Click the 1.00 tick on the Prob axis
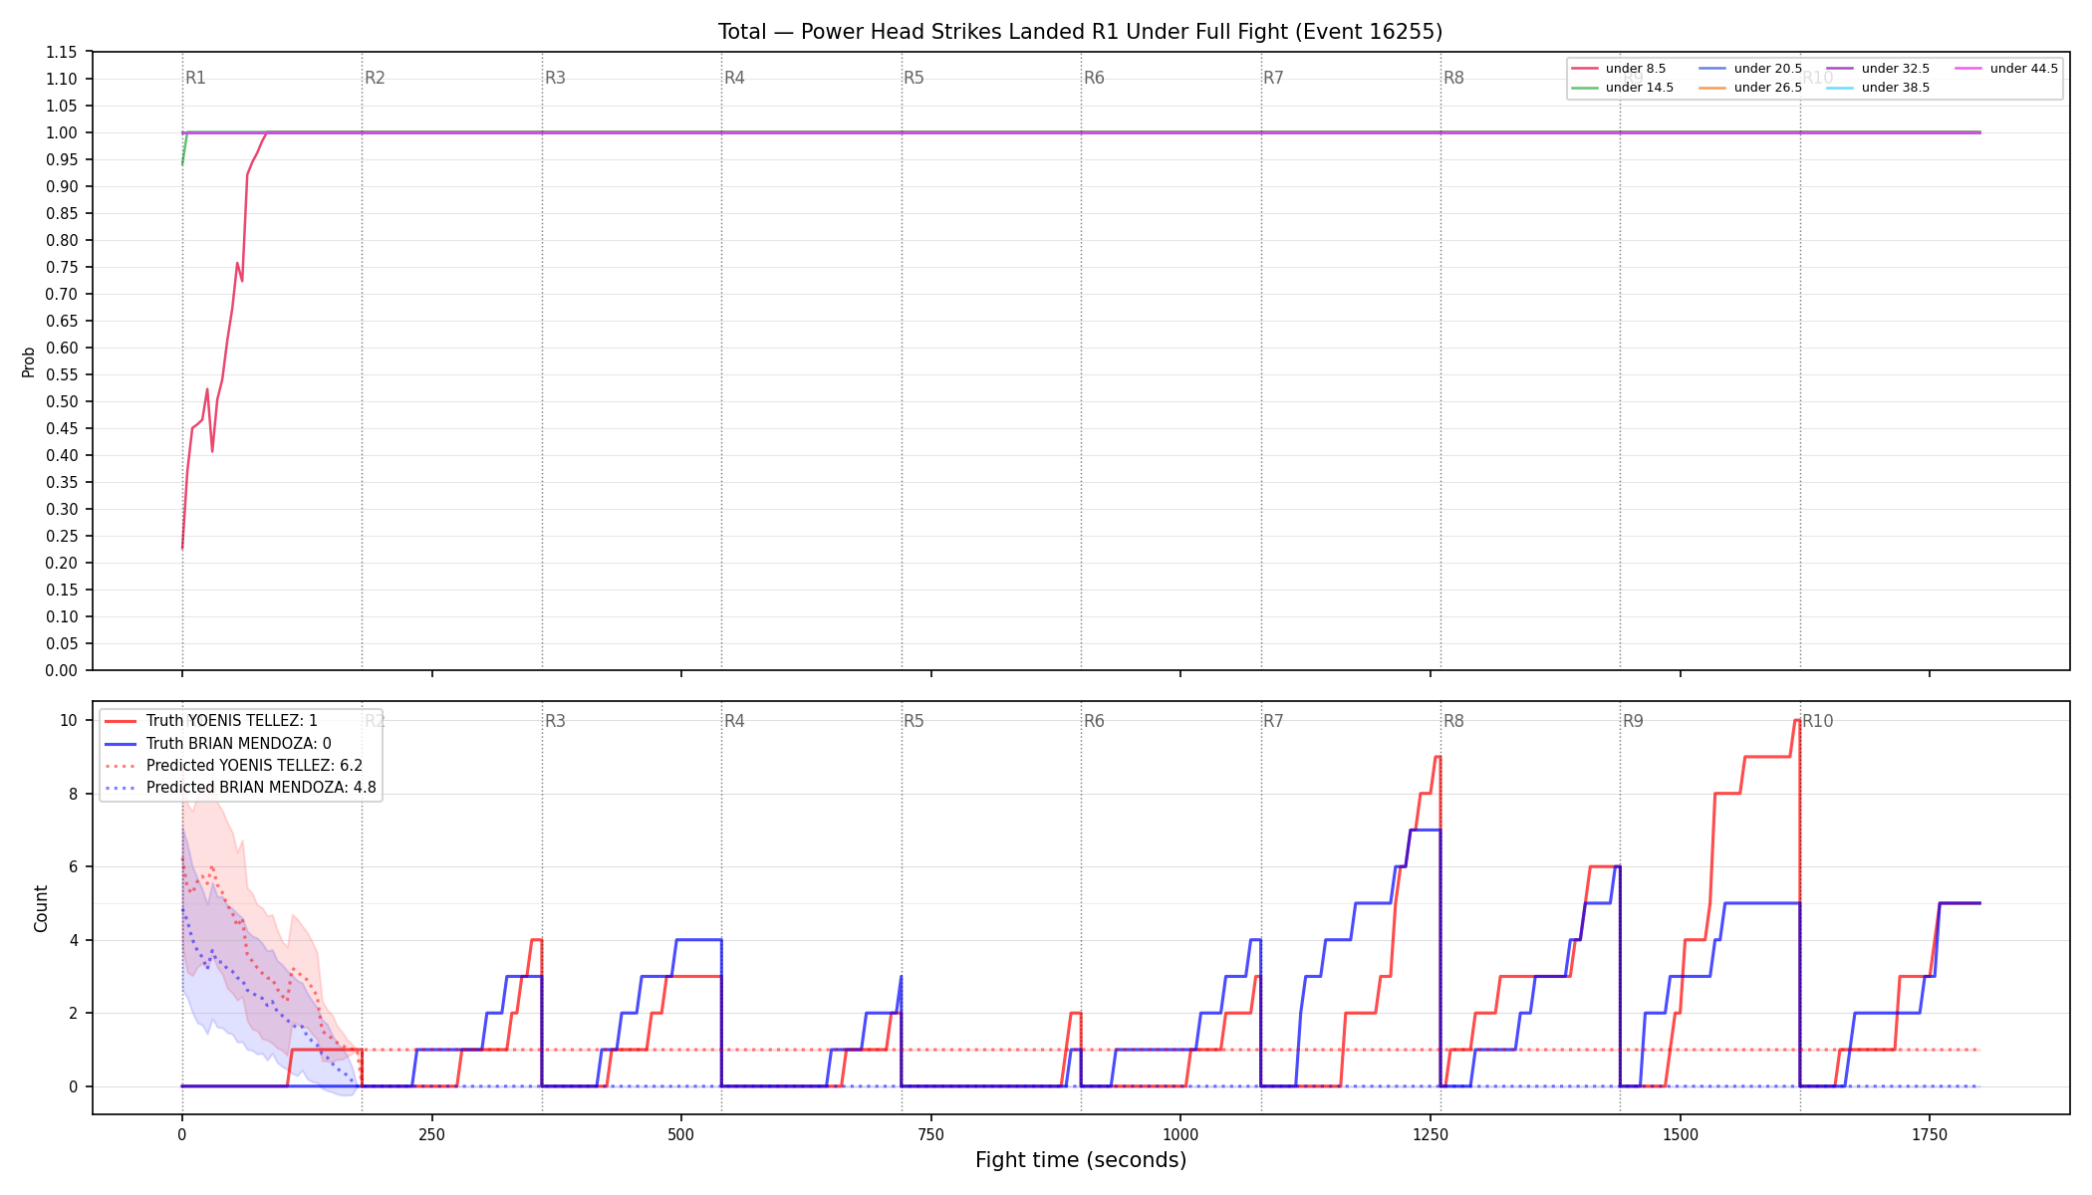 coord(62,133)
